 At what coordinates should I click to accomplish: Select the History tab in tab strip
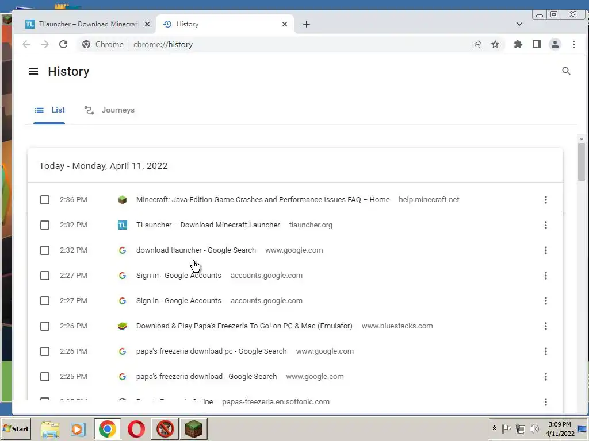point(225,24)
